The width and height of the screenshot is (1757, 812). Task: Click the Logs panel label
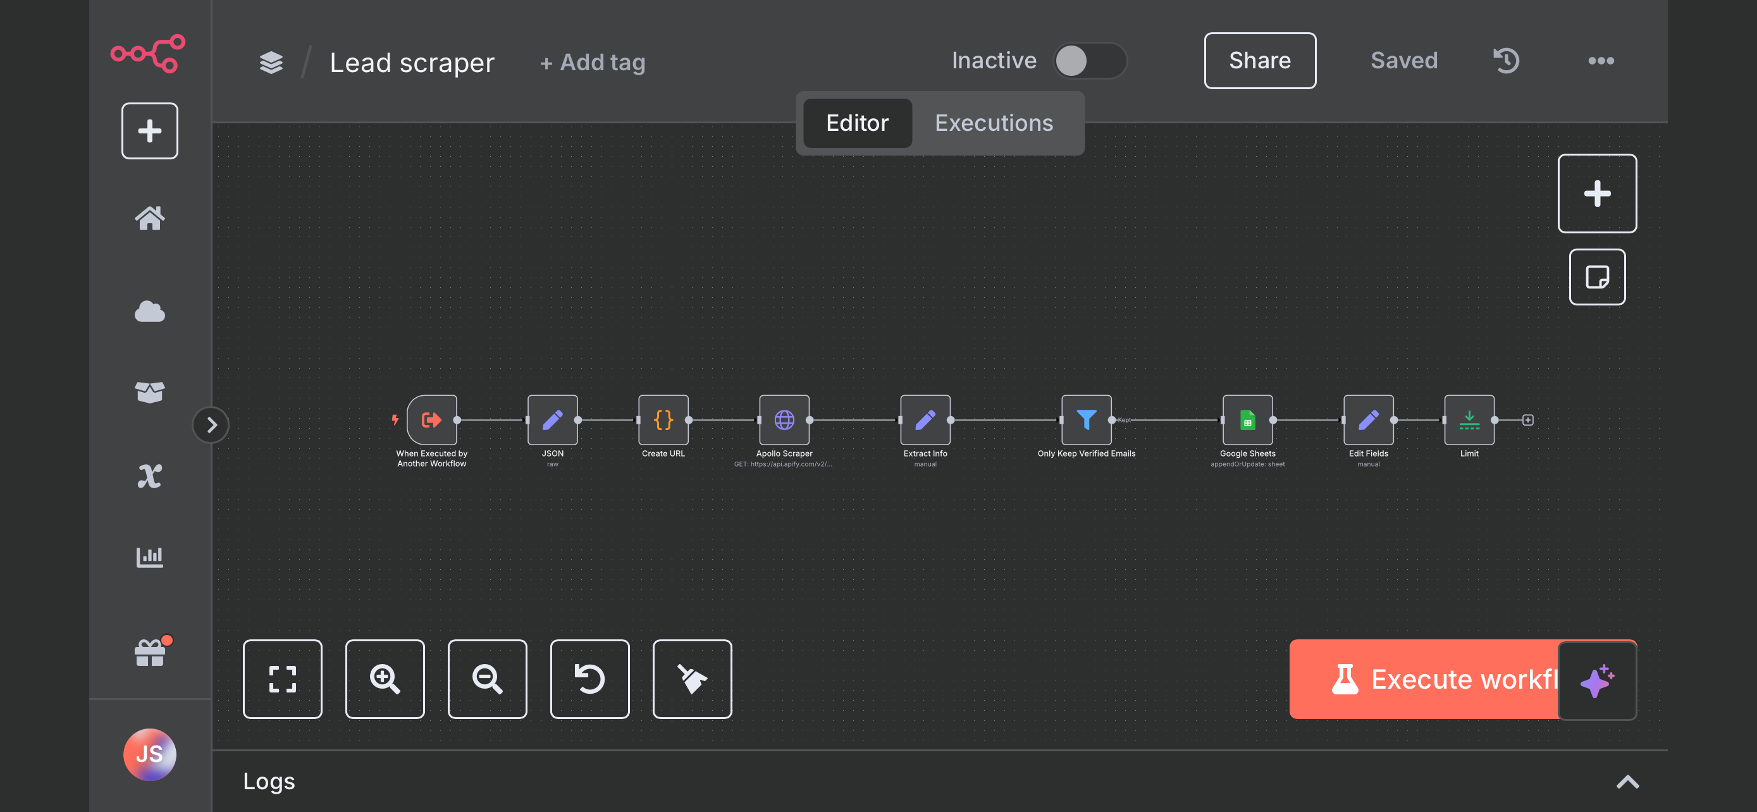[269, 781]
